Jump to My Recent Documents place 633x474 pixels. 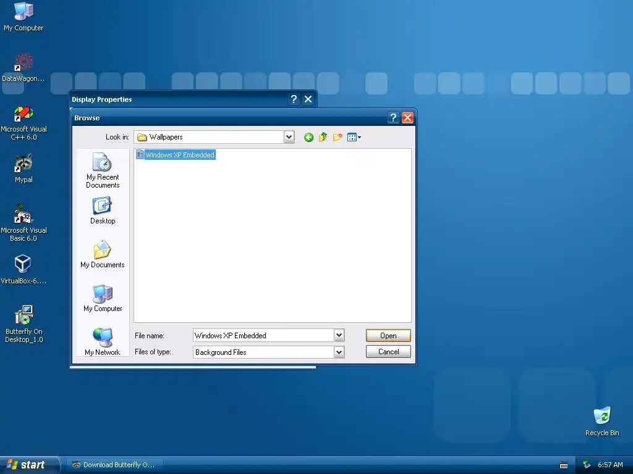(x=103, y=170)
